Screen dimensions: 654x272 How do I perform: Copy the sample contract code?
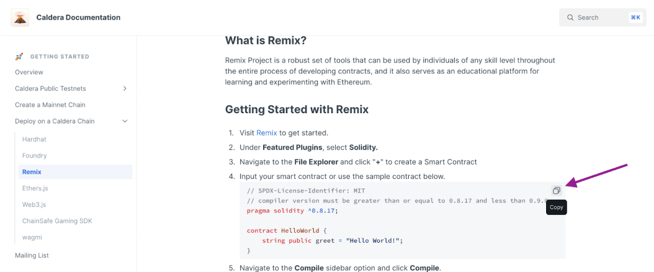(x=556, y=190)
